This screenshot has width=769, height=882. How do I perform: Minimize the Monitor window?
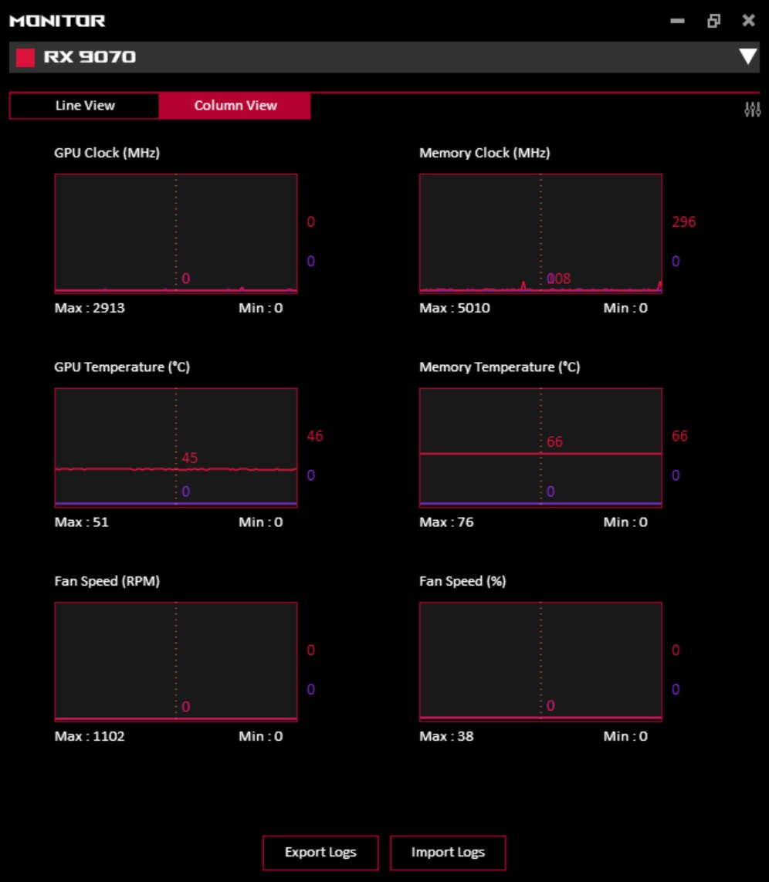point(678,21)
